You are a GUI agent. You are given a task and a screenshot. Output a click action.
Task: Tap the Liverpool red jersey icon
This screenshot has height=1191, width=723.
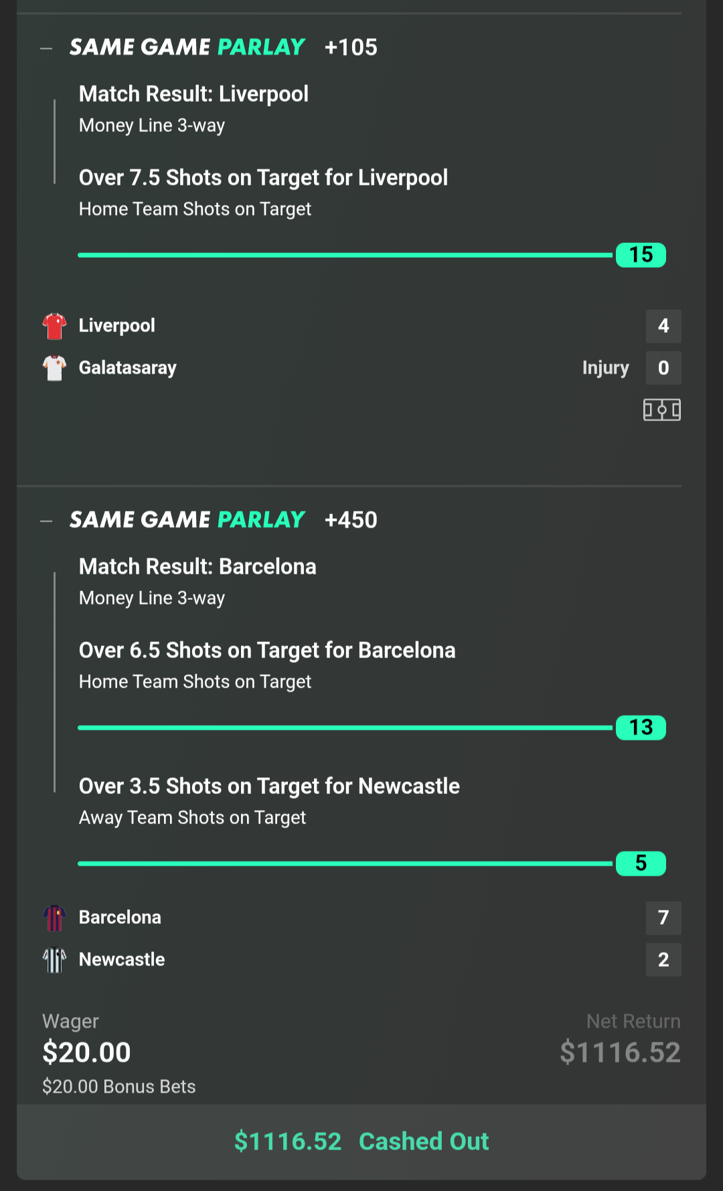[x=54, y=326]
